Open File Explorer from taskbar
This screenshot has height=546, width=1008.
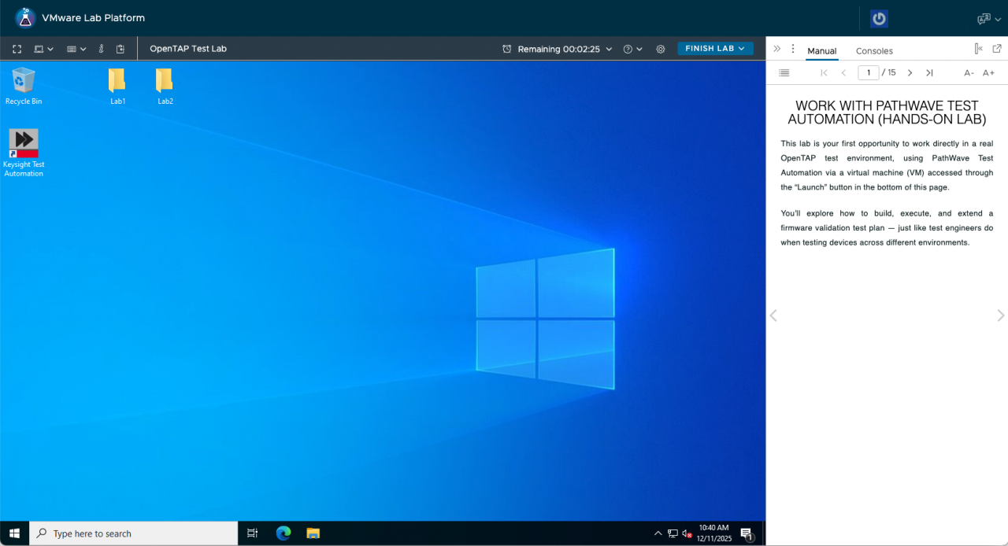(x=313, y=533)
